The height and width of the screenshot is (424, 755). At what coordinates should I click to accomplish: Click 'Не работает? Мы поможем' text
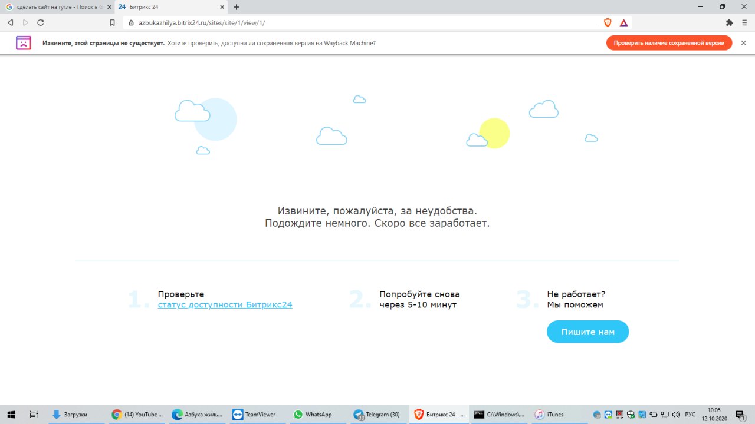pos(576,299)
